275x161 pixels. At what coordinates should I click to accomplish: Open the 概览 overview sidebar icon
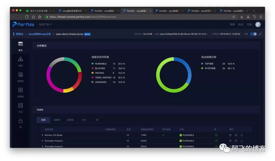pos(21,44)
